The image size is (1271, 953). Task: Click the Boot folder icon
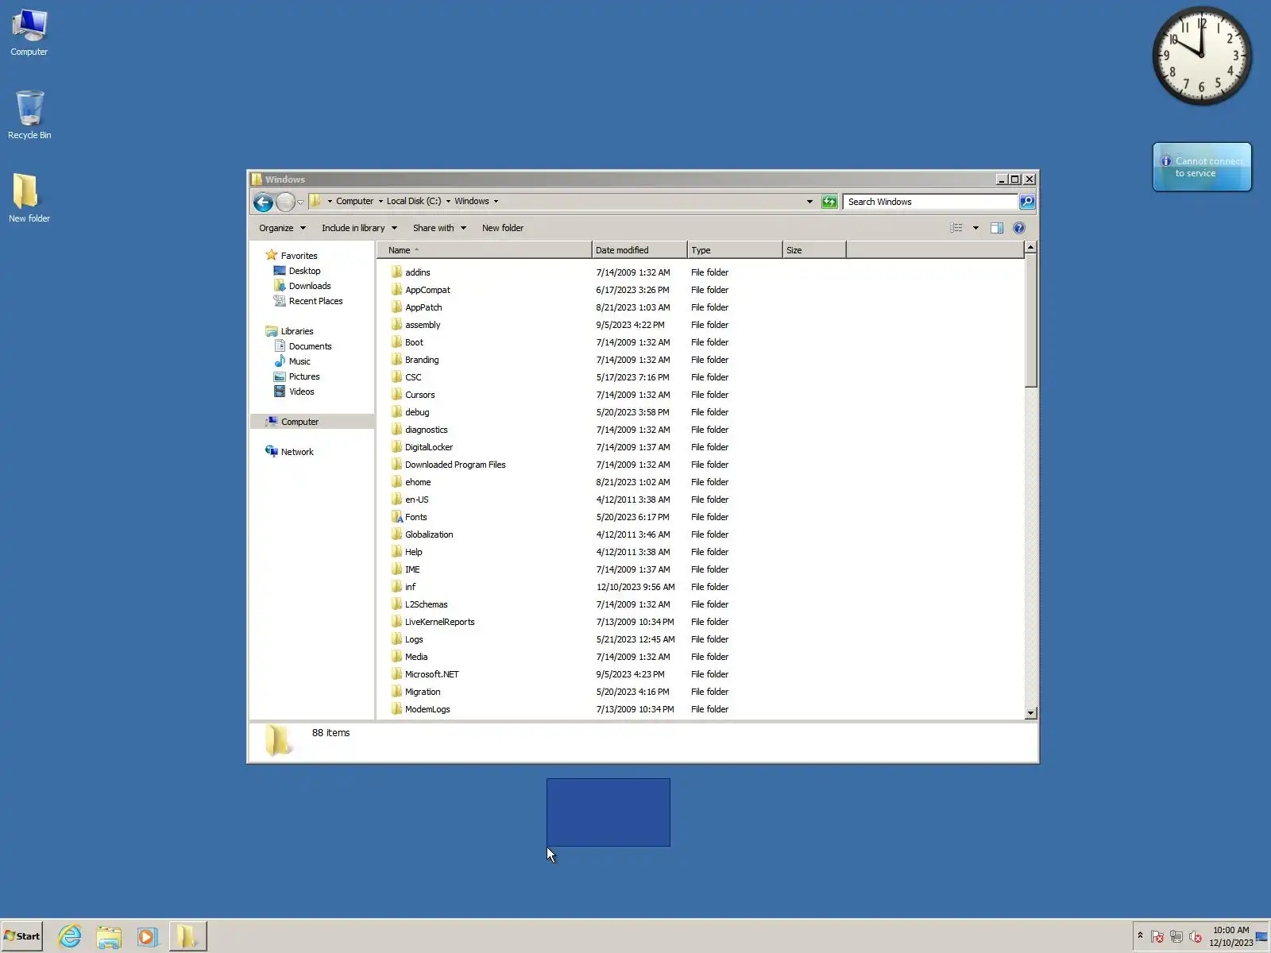[x=396, y=342]
